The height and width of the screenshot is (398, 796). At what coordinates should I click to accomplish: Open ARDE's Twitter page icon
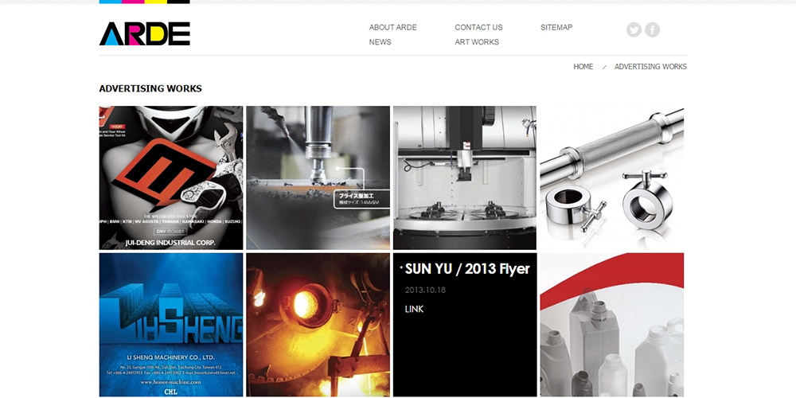coord(634,30)
